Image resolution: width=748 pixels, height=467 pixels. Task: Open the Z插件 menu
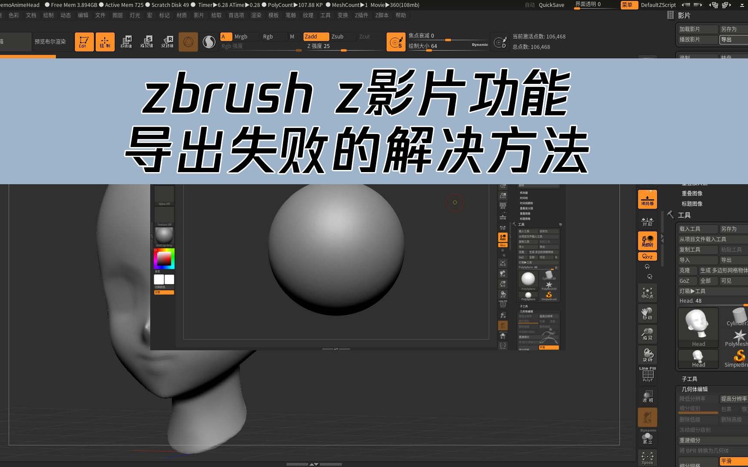click(361, 15)
